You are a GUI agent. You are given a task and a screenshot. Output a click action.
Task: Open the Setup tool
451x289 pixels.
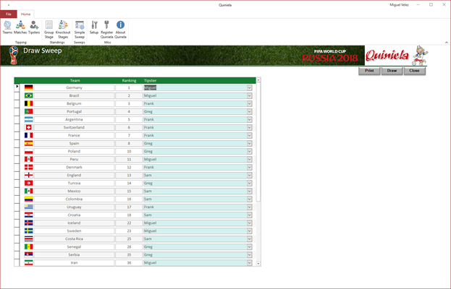point(94,27)
